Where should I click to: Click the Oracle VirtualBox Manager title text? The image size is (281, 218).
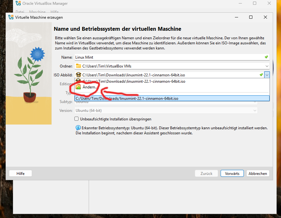45,3
